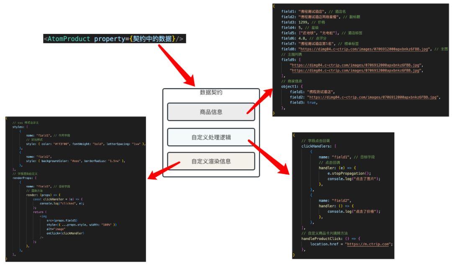The image size is (452, 265).
Task: Click the <img tag line
Action: 43,217
